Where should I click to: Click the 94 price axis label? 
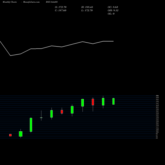157,136
